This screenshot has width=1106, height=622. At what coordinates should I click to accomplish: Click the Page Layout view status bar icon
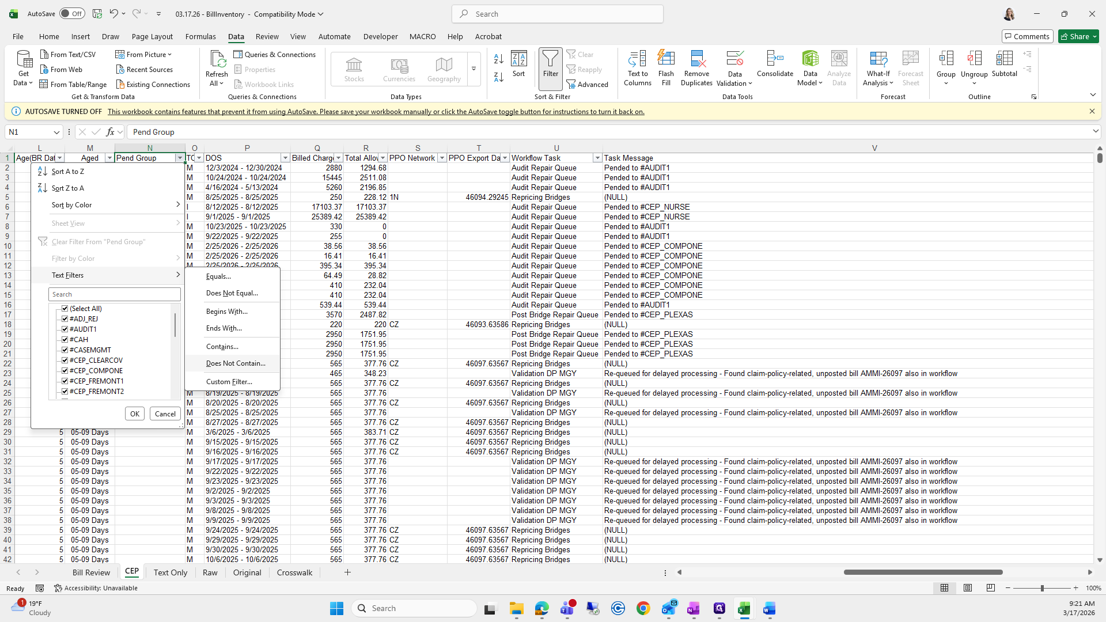click(968, 588)
